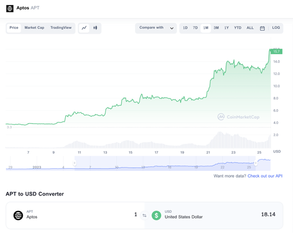Select the 1D time range
This screenshot has height=233, width=293.
pos(185,28)
